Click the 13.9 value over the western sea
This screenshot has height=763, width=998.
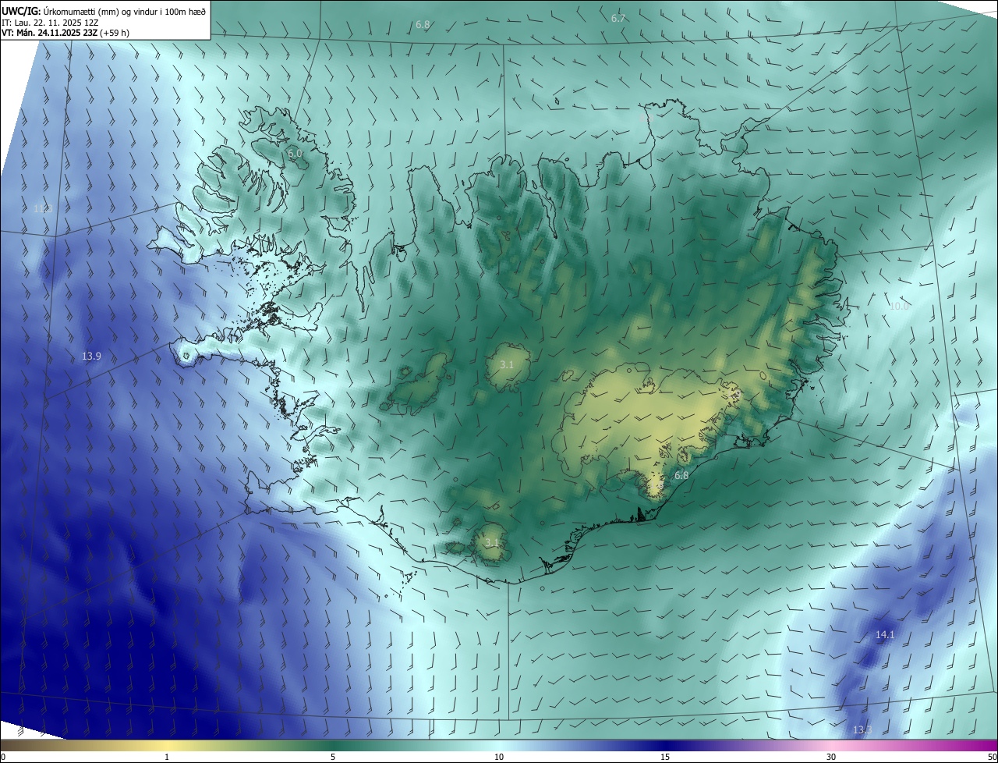point(91,356)
